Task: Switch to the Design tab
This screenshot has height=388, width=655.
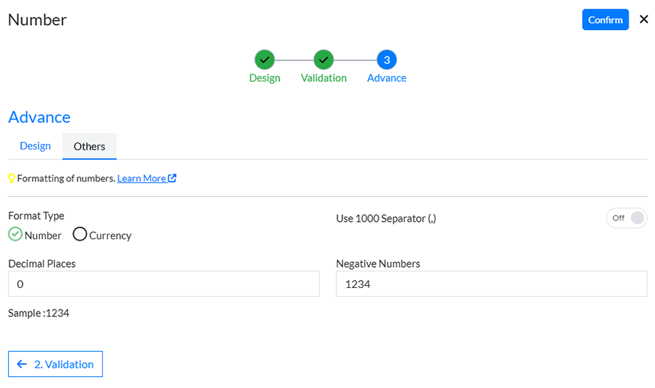Action: (35, 146)
